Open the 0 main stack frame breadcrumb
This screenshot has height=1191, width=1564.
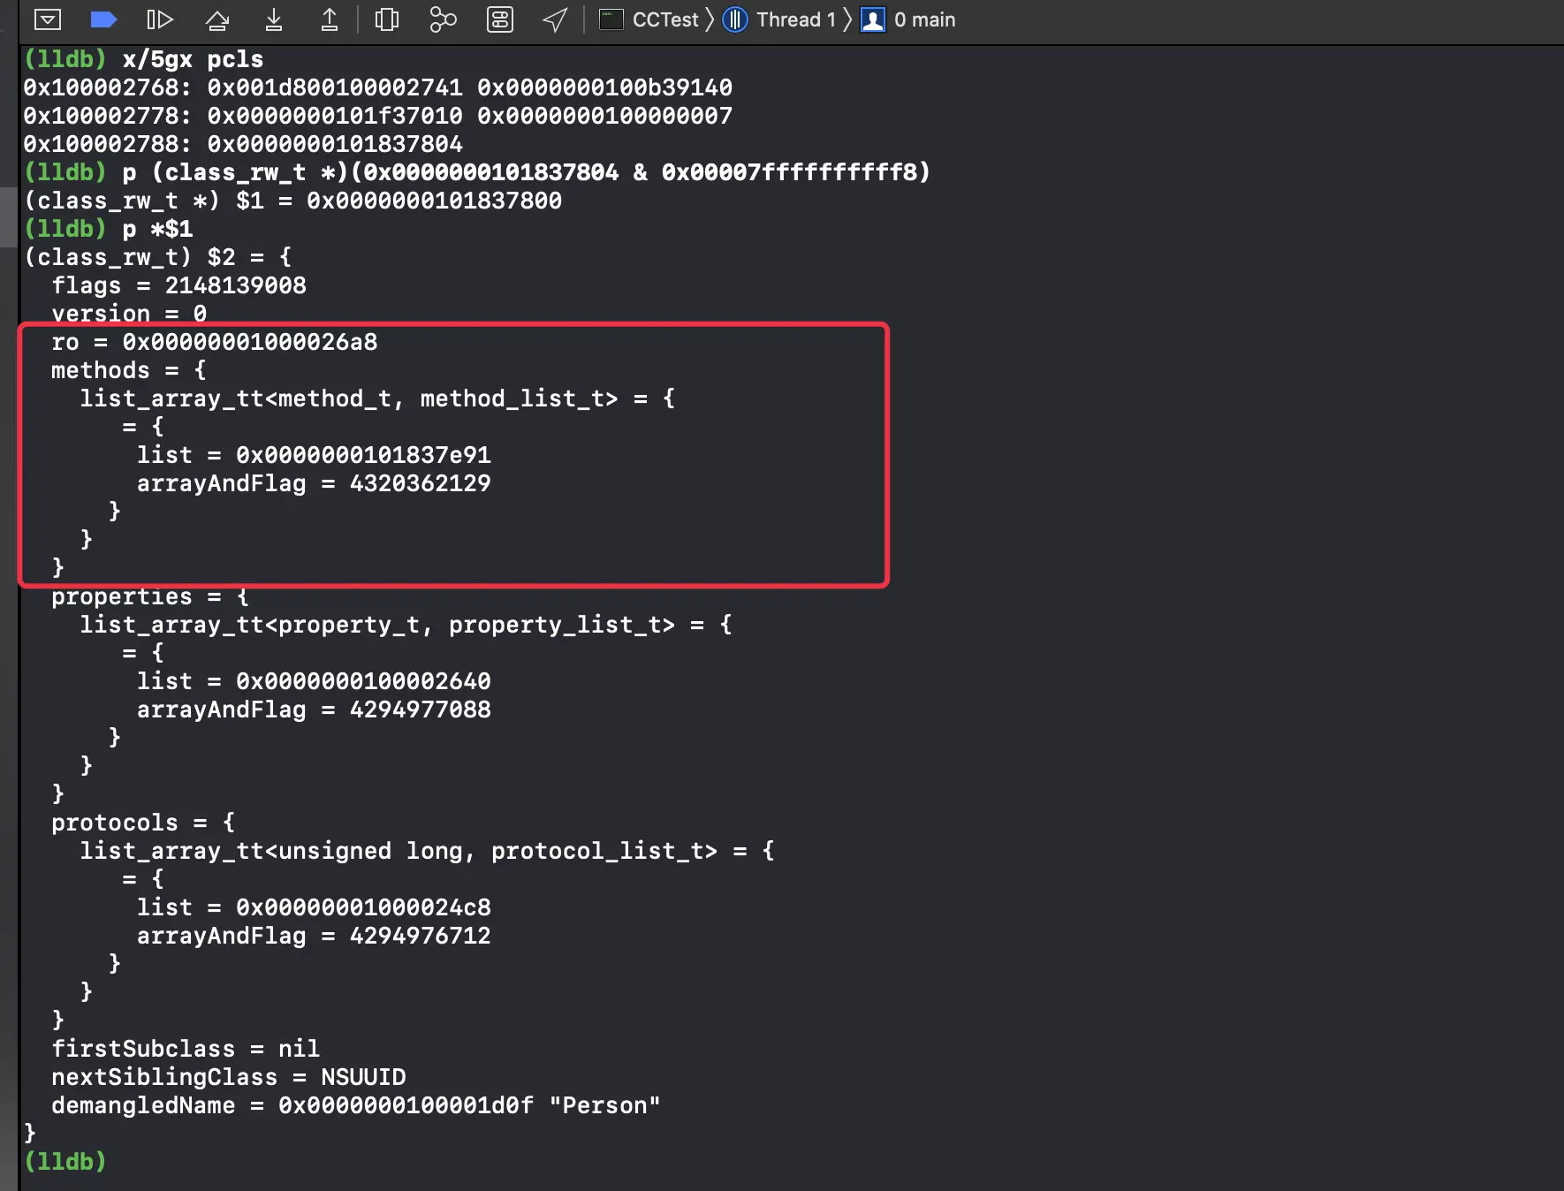(908, 19)
